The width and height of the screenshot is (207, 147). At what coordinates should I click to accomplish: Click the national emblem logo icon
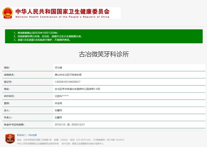click(8, 13)
